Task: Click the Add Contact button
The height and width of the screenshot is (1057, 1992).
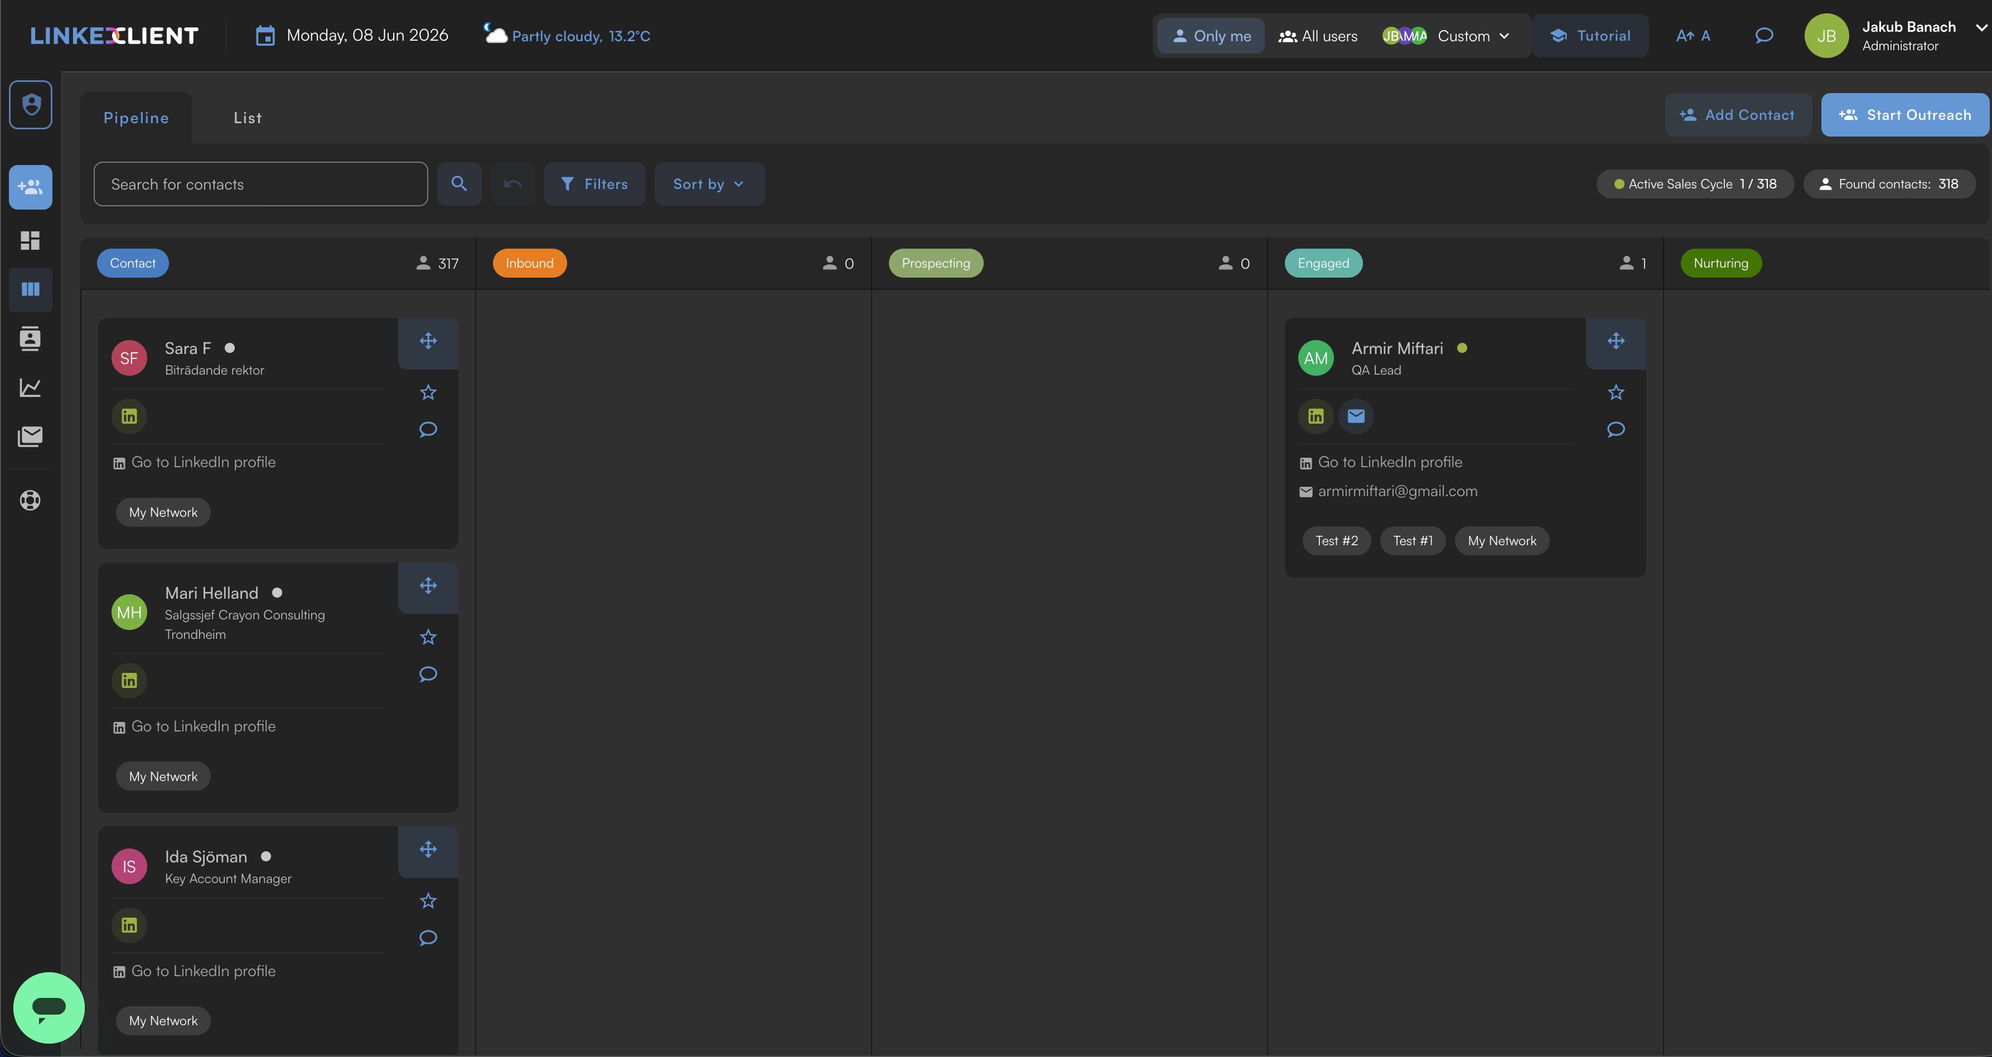Action: pos(1738,114)
